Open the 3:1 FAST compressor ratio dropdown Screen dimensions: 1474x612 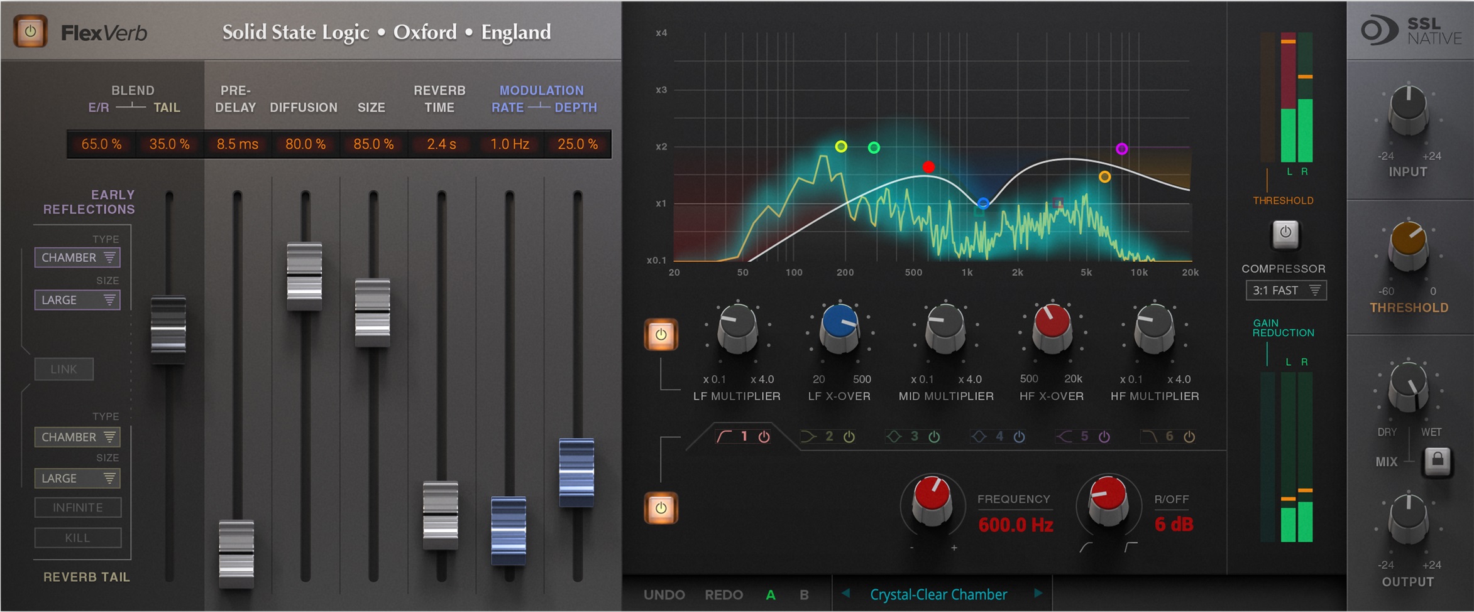(x=1285, y=290)
